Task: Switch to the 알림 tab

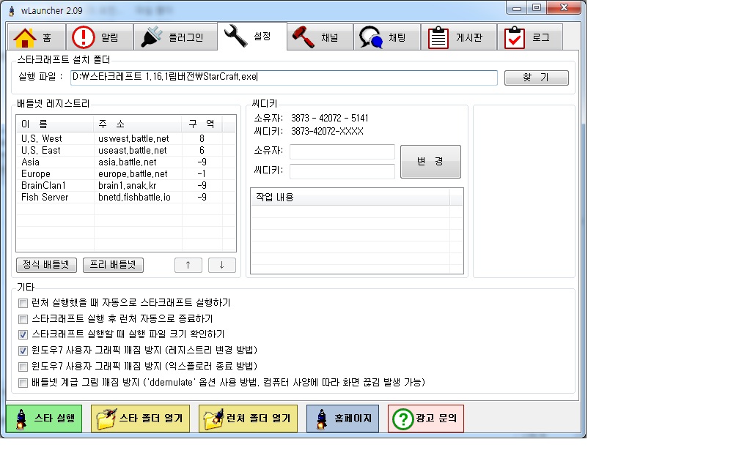Action: tap(100, 37)
